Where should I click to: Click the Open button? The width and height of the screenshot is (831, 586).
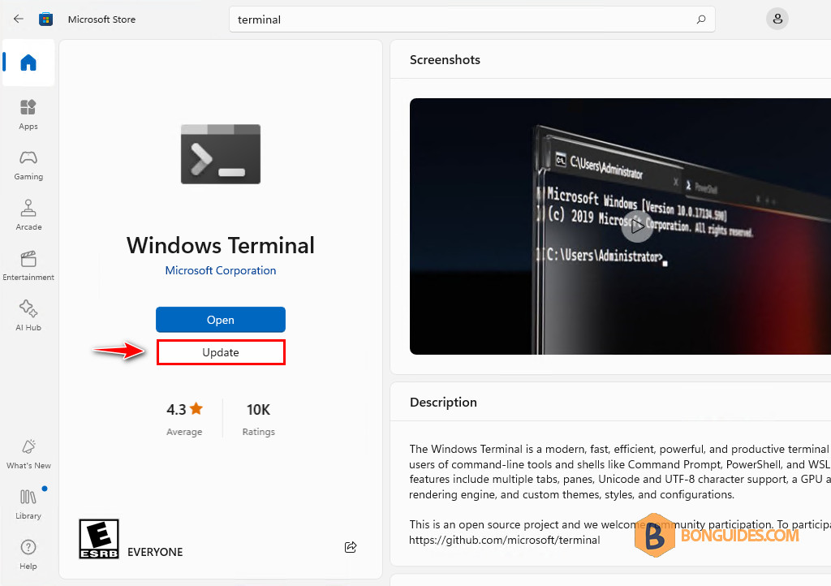coord(221,320)
